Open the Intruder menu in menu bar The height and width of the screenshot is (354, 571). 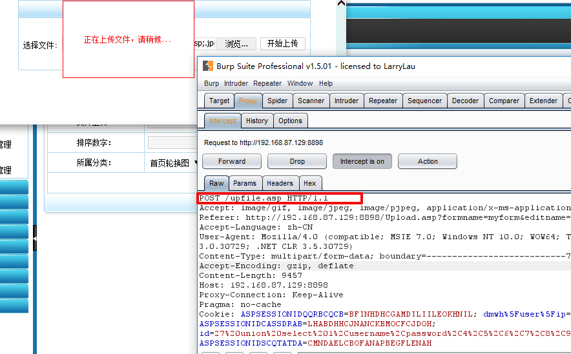(236, 84)
